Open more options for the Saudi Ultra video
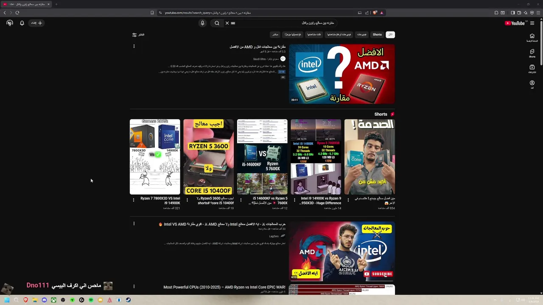 point(134,46)
